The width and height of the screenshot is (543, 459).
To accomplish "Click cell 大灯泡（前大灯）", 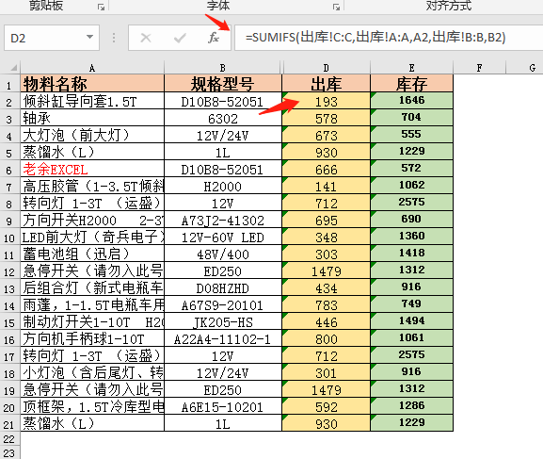I will coord(92,135).
